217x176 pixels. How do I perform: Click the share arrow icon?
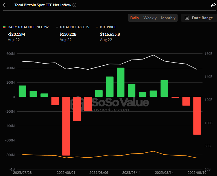[213, 5]
